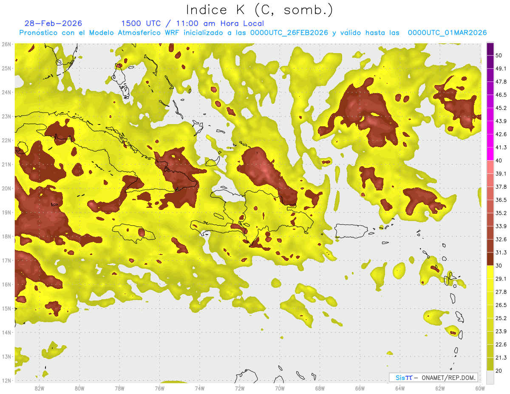Click the longitude label "62W"
Screen dimensions: 510x394
440,388
